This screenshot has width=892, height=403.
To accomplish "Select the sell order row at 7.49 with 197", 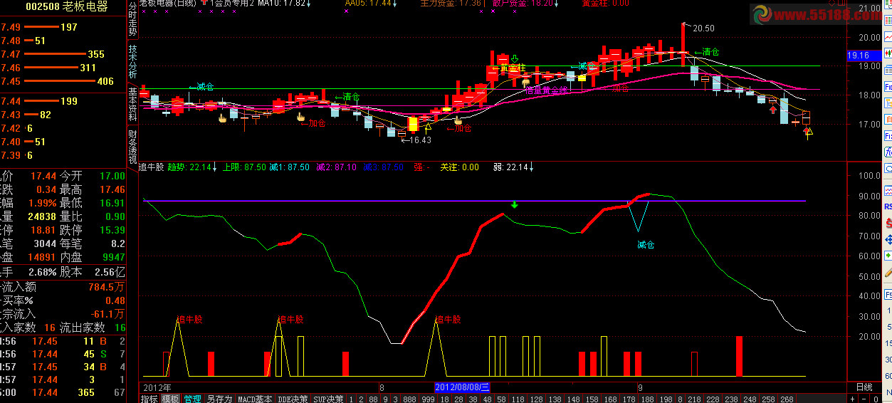I will (x=63, y=27).
